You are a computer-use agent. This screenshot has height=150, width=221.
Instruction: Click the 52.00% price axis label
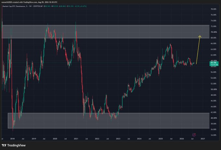pyautogui.click(x=214, y=84)
